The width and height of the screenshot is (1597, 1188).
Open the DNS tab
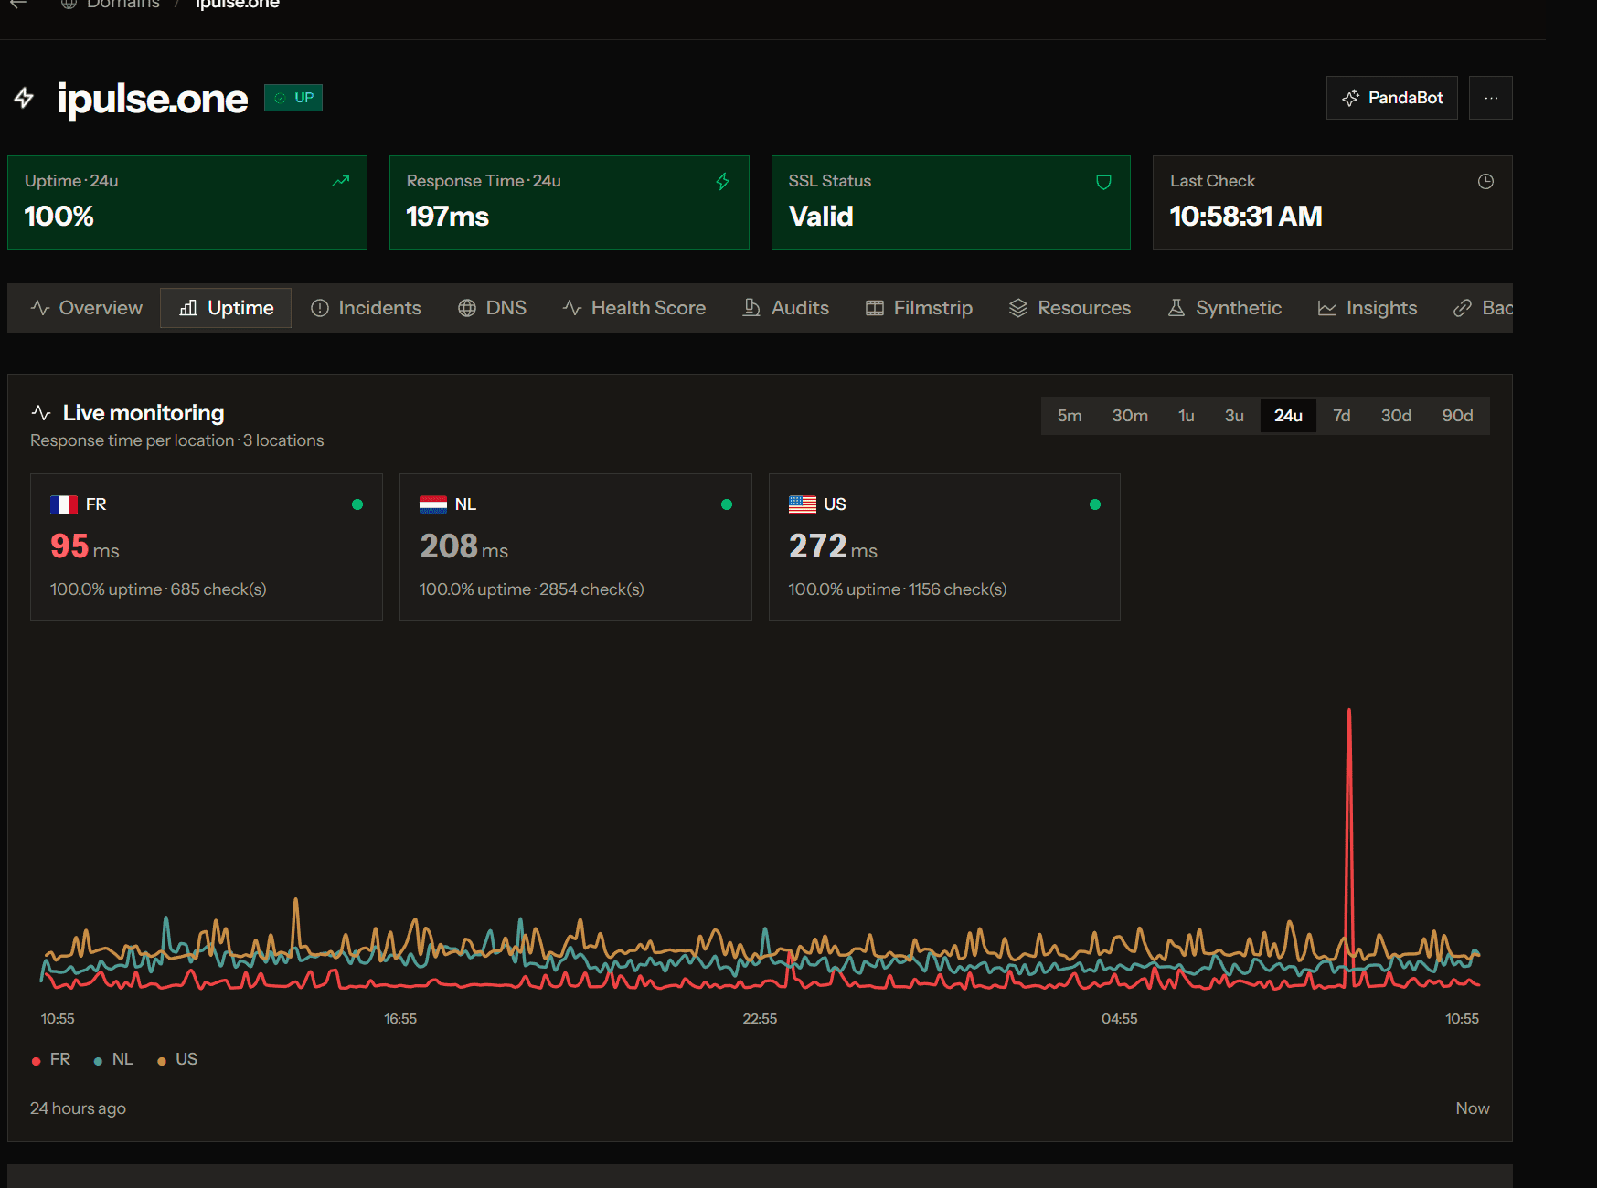(x=492, y=308)
